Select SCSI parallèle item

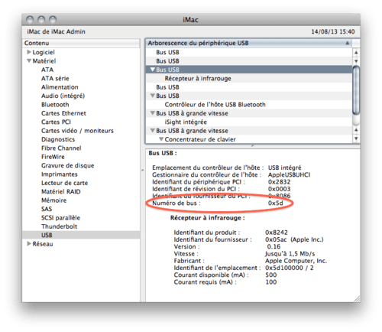pos(60,218)
